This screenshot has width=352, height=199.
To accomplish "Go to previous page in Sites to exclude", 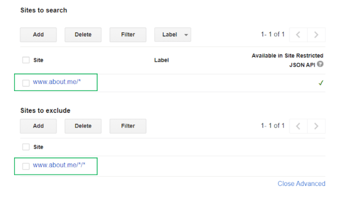I will tap(298, 126).
